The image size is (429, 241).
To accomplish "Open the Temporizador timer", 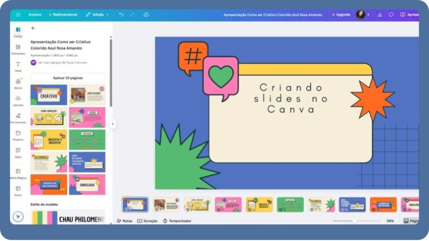I will click(x=177, y=221).
